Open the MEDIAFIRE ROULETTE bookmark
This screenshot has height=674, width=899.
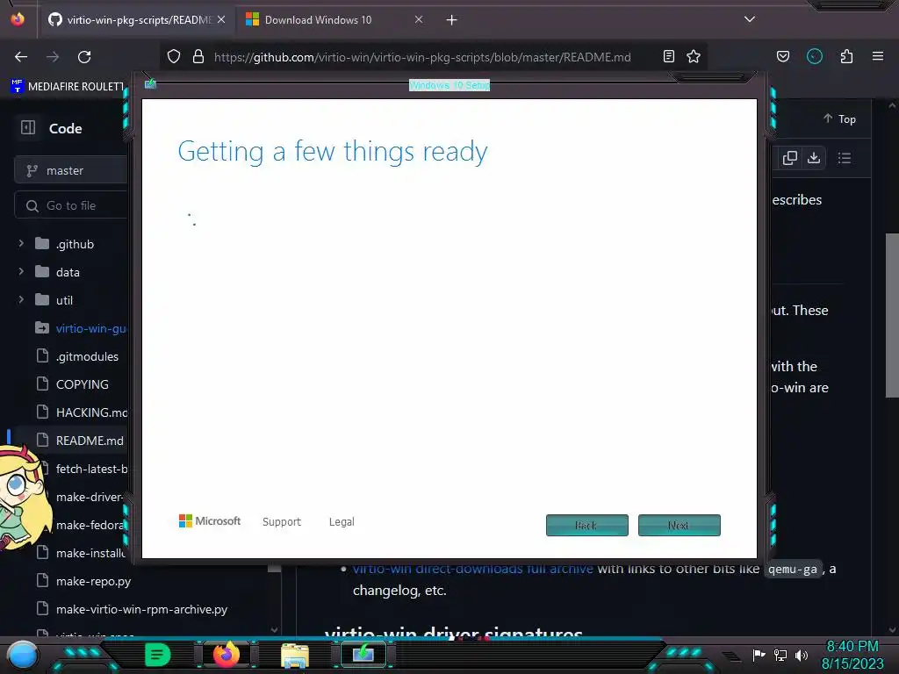pos(68,87)
